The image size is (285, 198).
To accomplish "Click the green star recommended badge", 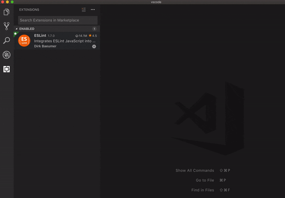I will [15, 34].
